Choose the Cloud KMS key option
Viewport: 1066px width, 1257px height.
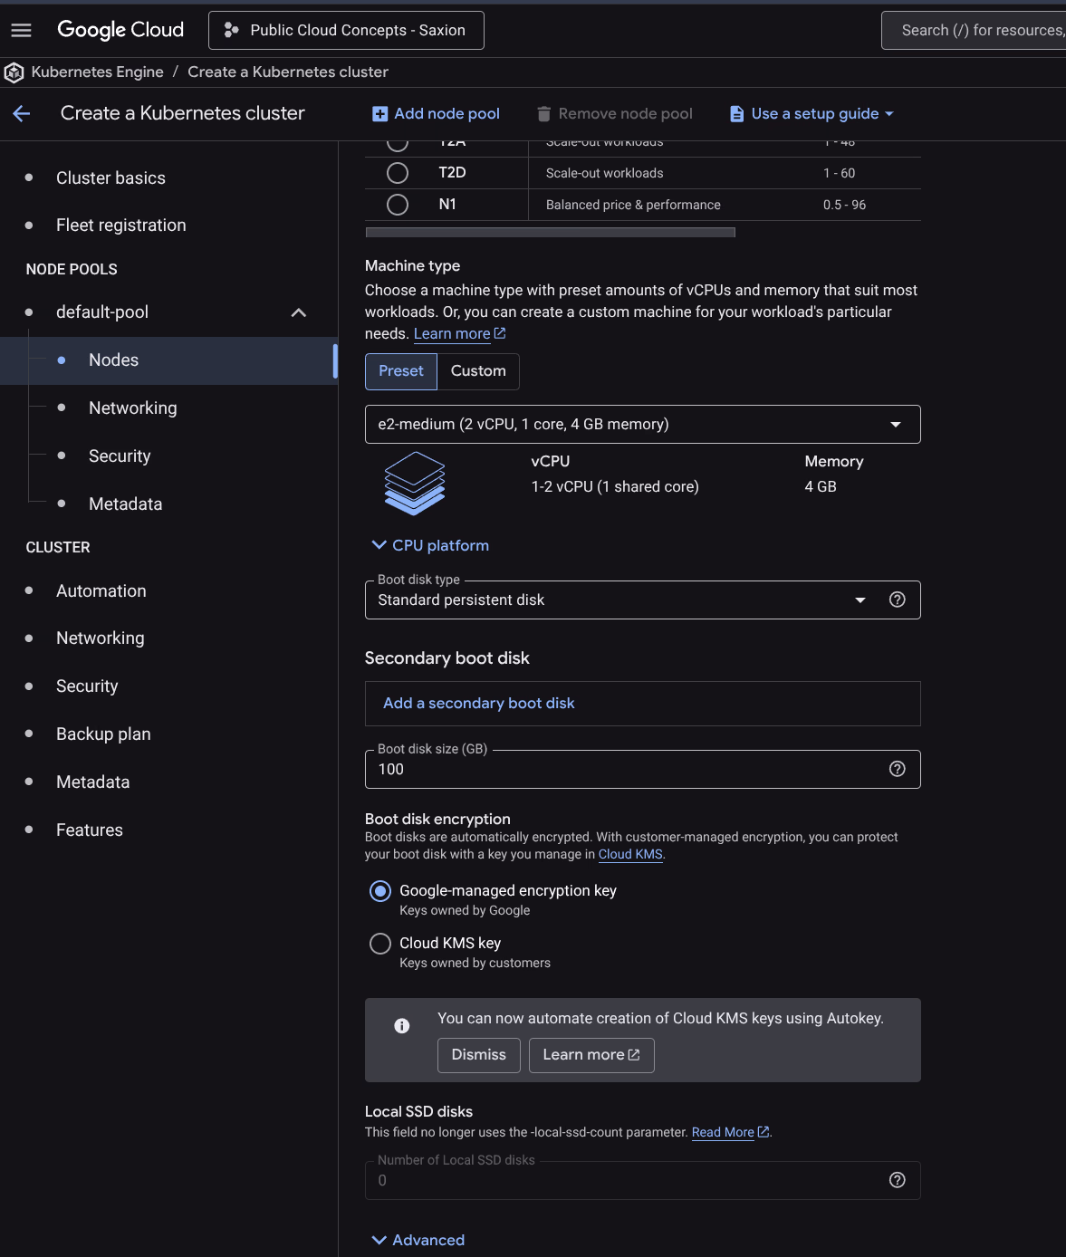click(x=380, y=944)
